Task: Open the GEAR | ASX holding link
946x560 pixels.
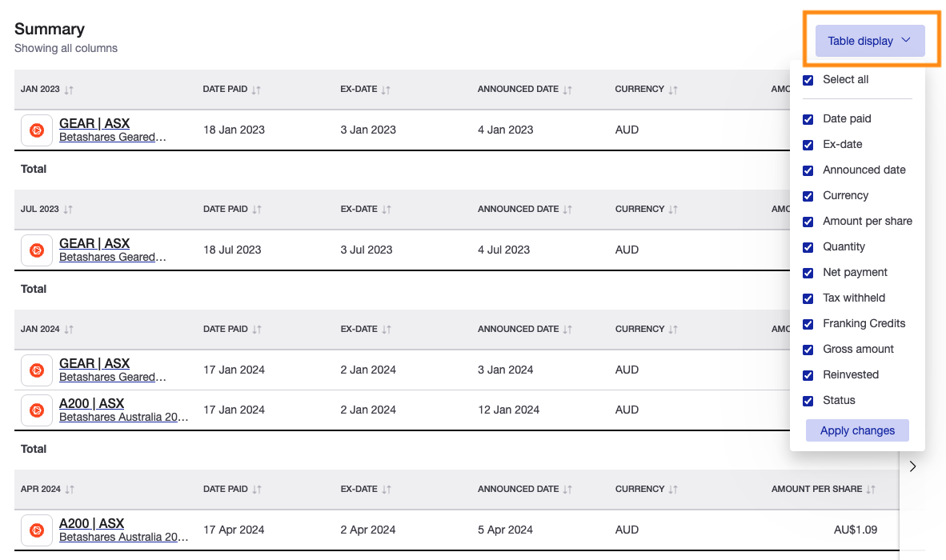Action: [x=94, y=122]
